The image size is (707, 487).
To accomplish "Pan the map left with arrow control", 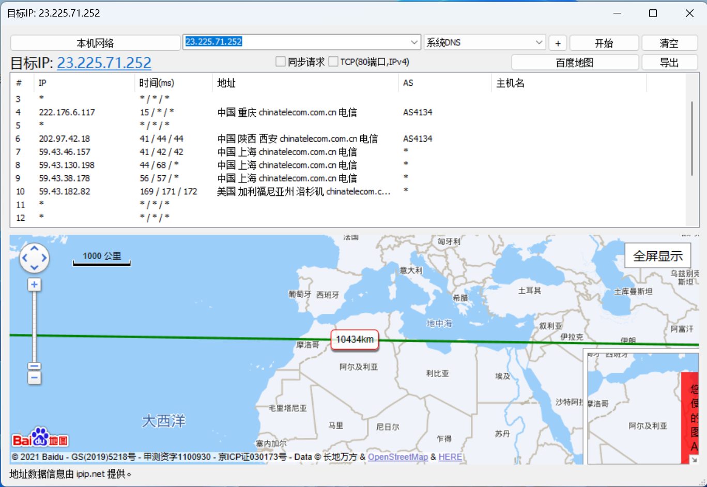I will pos(25,257).
